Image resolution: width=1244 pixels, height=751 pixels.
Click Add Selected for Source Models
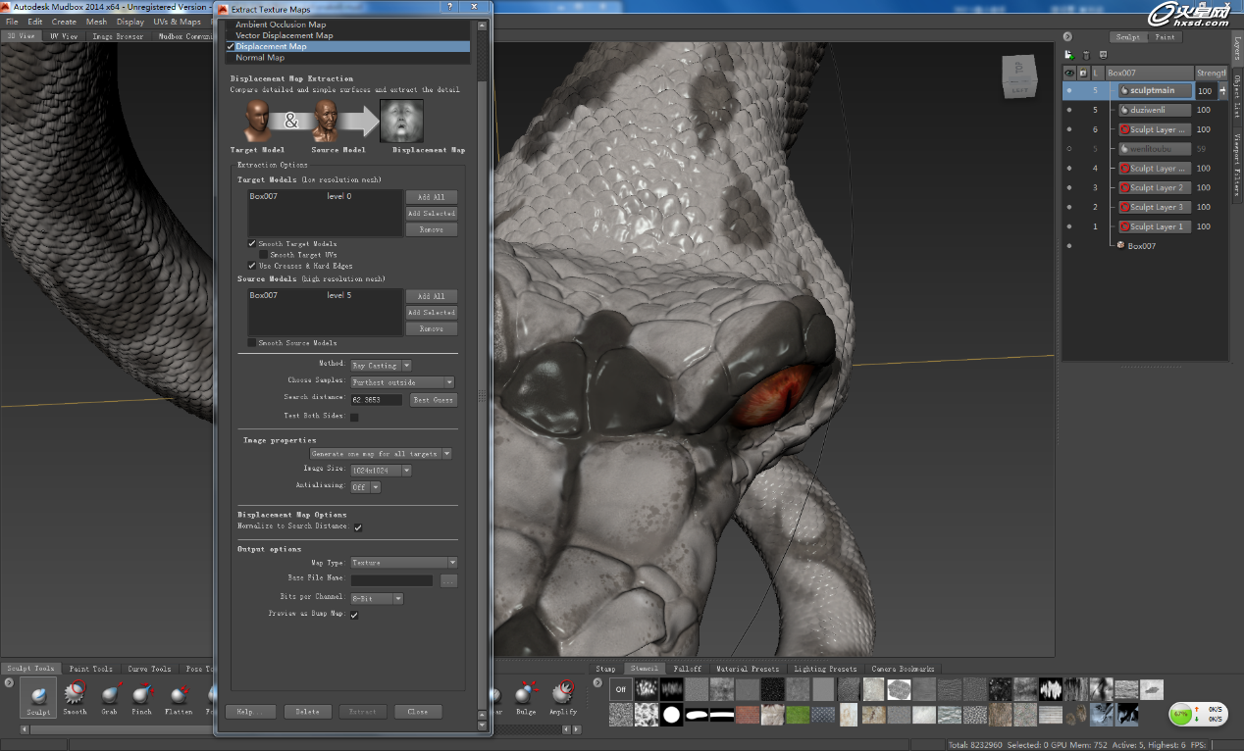click(432, 313)
